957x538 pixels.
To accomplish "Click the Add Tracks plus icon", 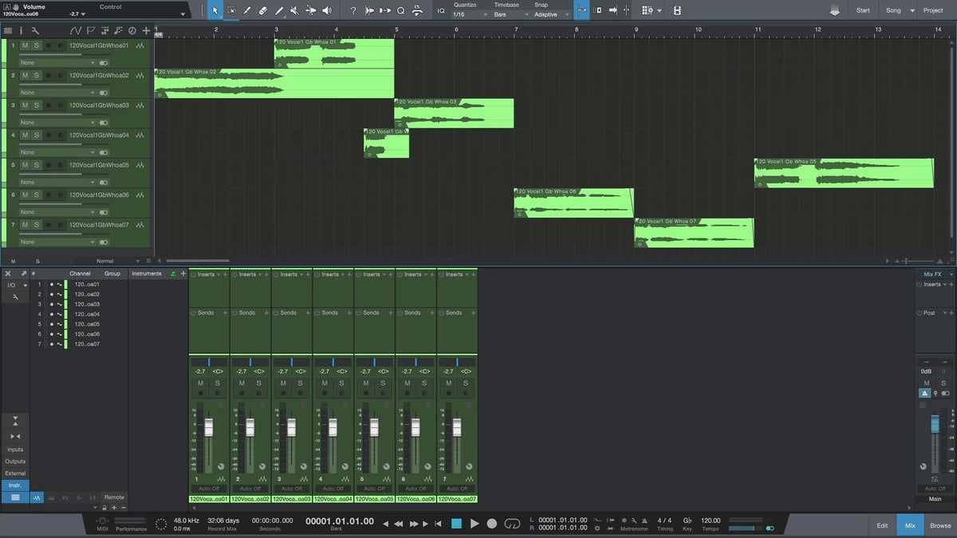I will tap(146, 30).
